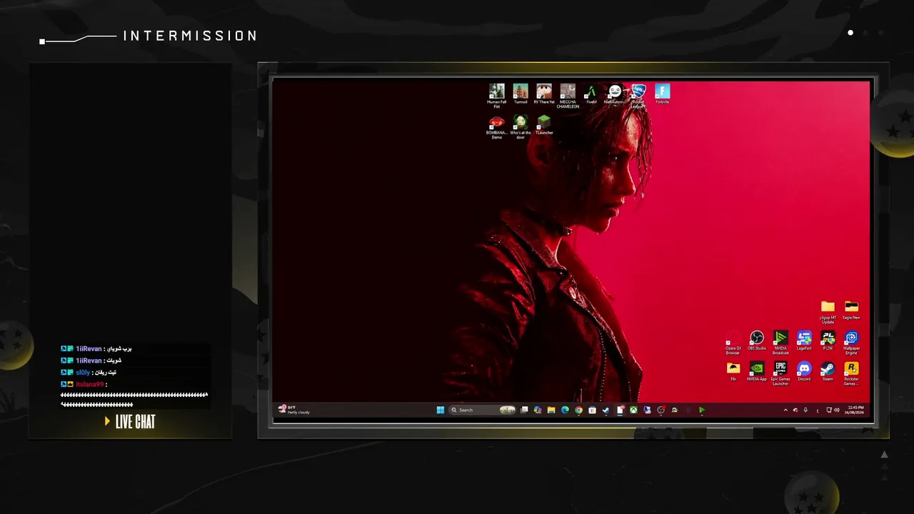The image size is (914, 514).
Task: Launch Rockstar Games desktop shortcut
Action: [x=851, y=373]
